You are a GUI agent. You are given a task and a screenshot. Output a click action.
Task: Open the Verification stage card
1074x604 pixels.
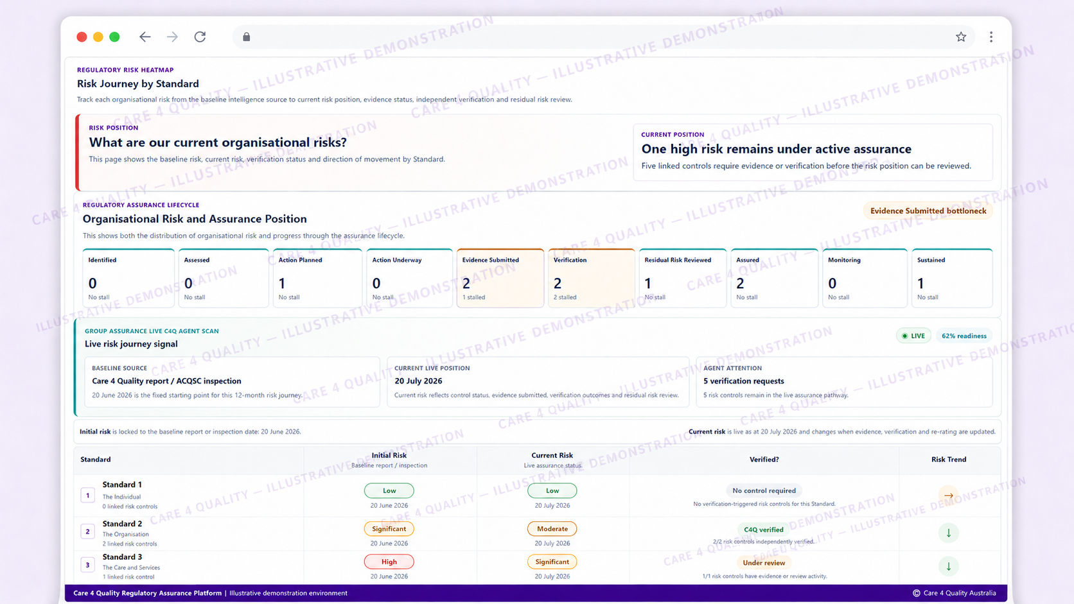[x=592, y=278]
